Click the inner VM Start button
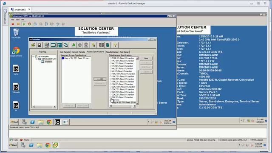 (14, 122)
